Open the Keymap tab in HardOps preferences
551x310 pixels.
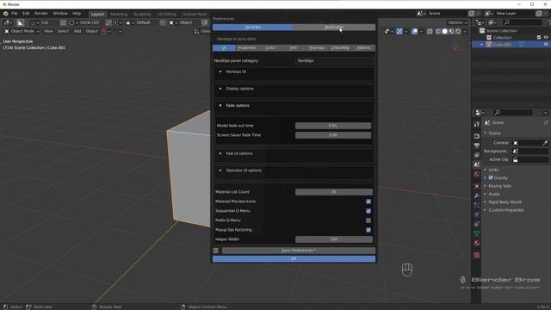pyautogui.click(x=317, y=48)
